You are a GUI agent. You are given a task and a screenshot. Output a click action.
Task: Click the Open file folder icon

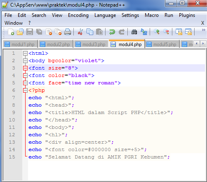20,32
